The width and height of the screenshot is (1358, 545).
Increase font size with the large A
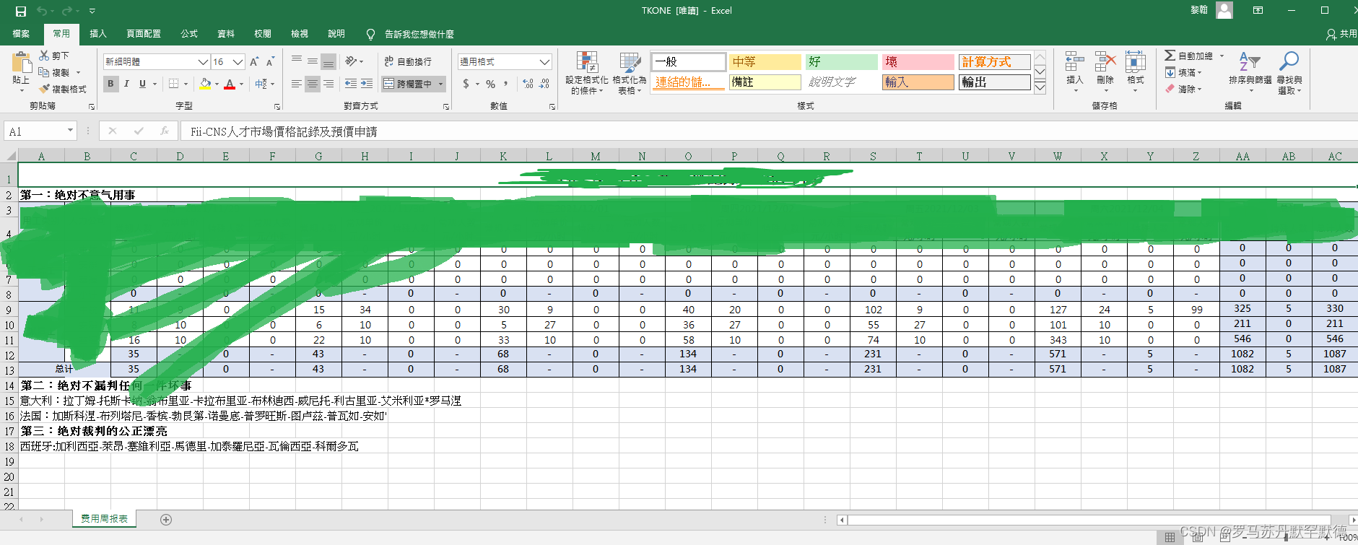tap(254, 62)
